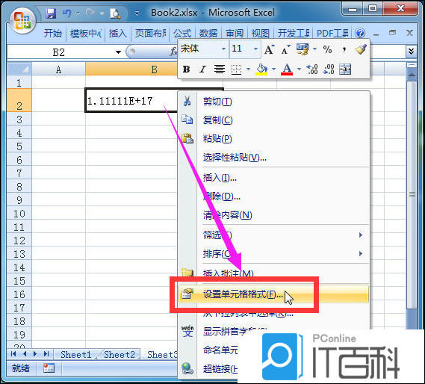Choose 插入(I) from context menu
Image resolution: width=425 pixels, height=384 pixels.
(220, 178)
